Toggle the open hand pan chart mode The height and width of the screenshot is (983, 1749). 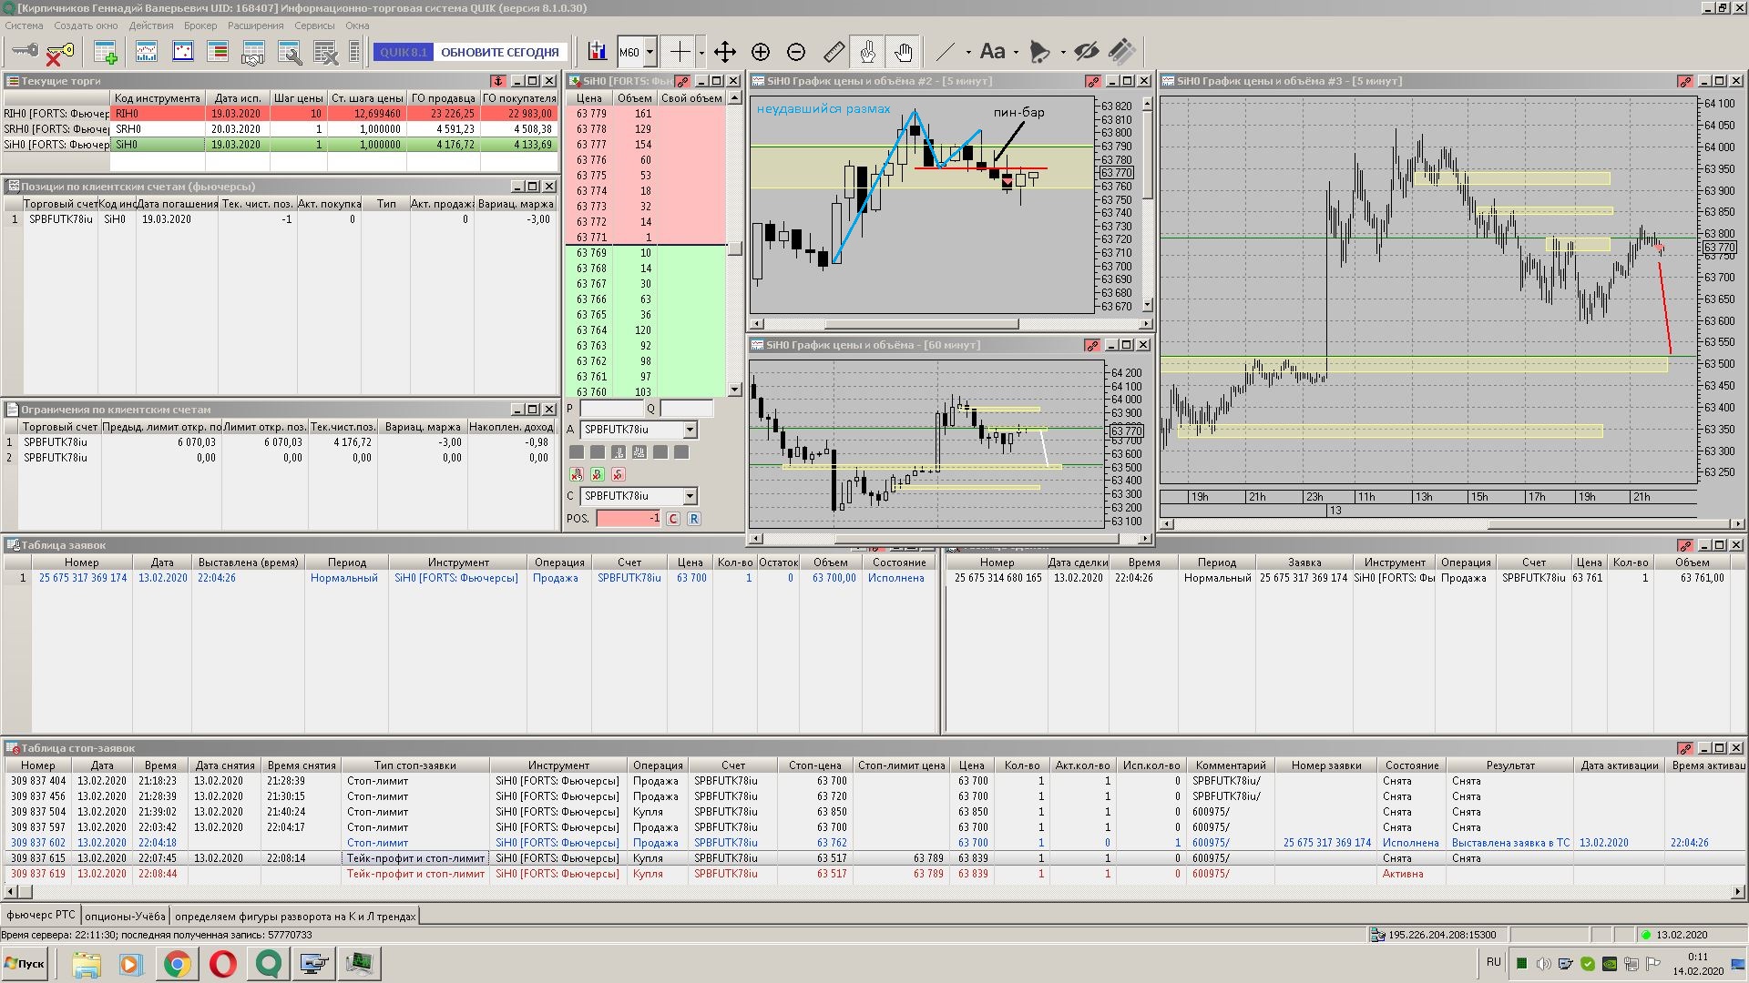(x=903, y=52)
